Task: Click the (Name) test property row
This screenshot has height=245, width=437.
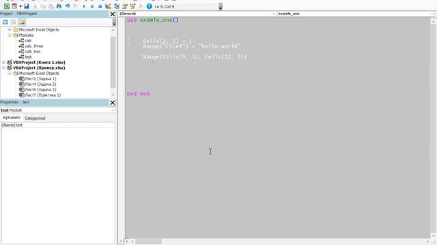Action: (x=57, y=125)
